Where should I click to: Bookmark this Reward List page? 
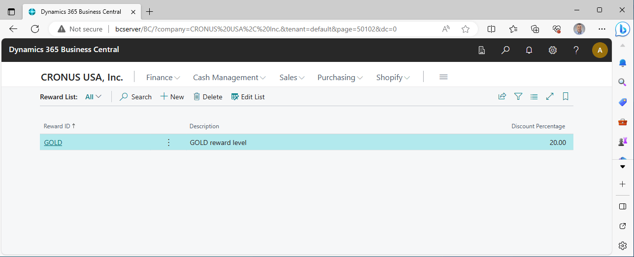[566, 97]
